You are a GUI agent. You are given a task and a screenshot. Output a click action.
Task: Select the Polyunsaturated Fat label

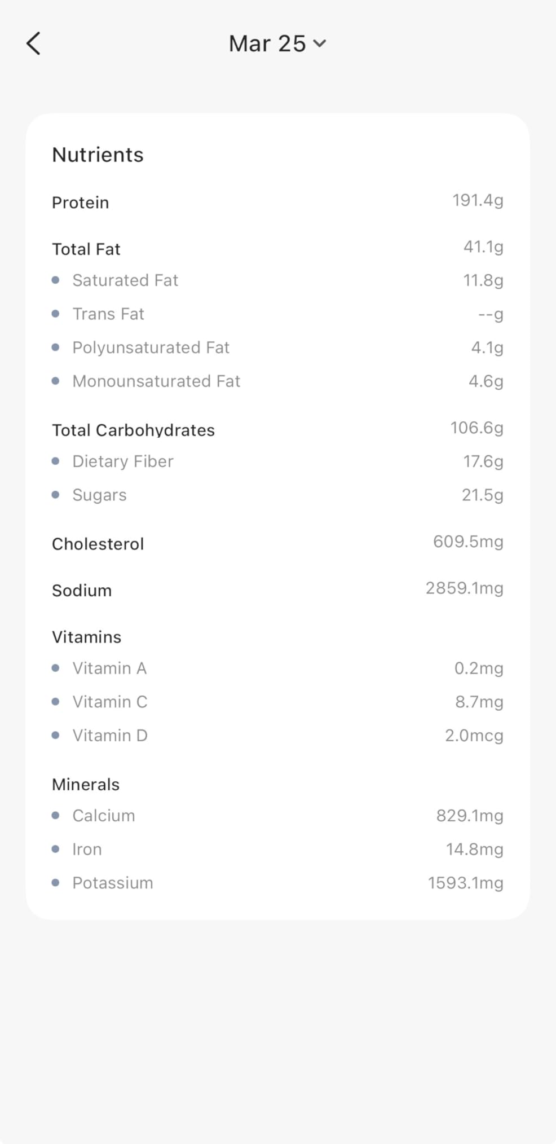click(151, 347)
